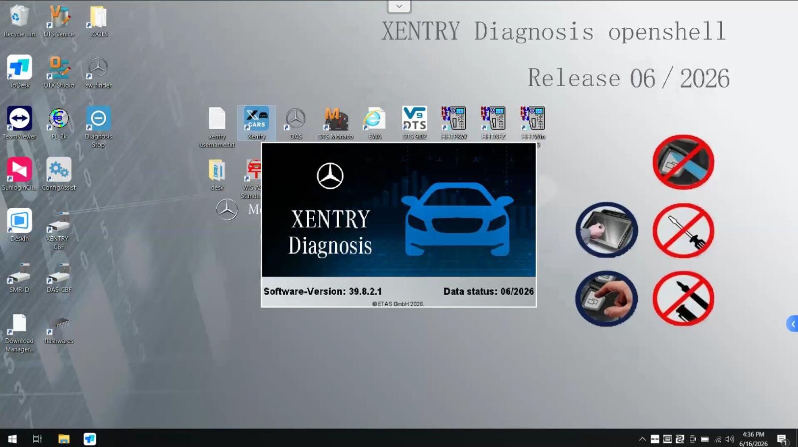Open the taskbar clock and calendar
798x447 pixels.
pos(753,439)
